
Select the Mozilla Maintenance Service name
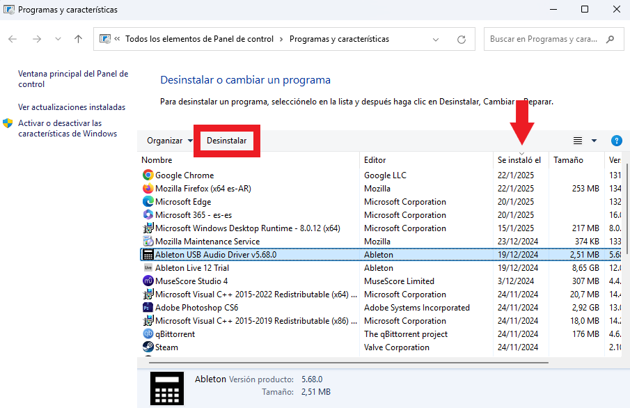click(207, 242)
